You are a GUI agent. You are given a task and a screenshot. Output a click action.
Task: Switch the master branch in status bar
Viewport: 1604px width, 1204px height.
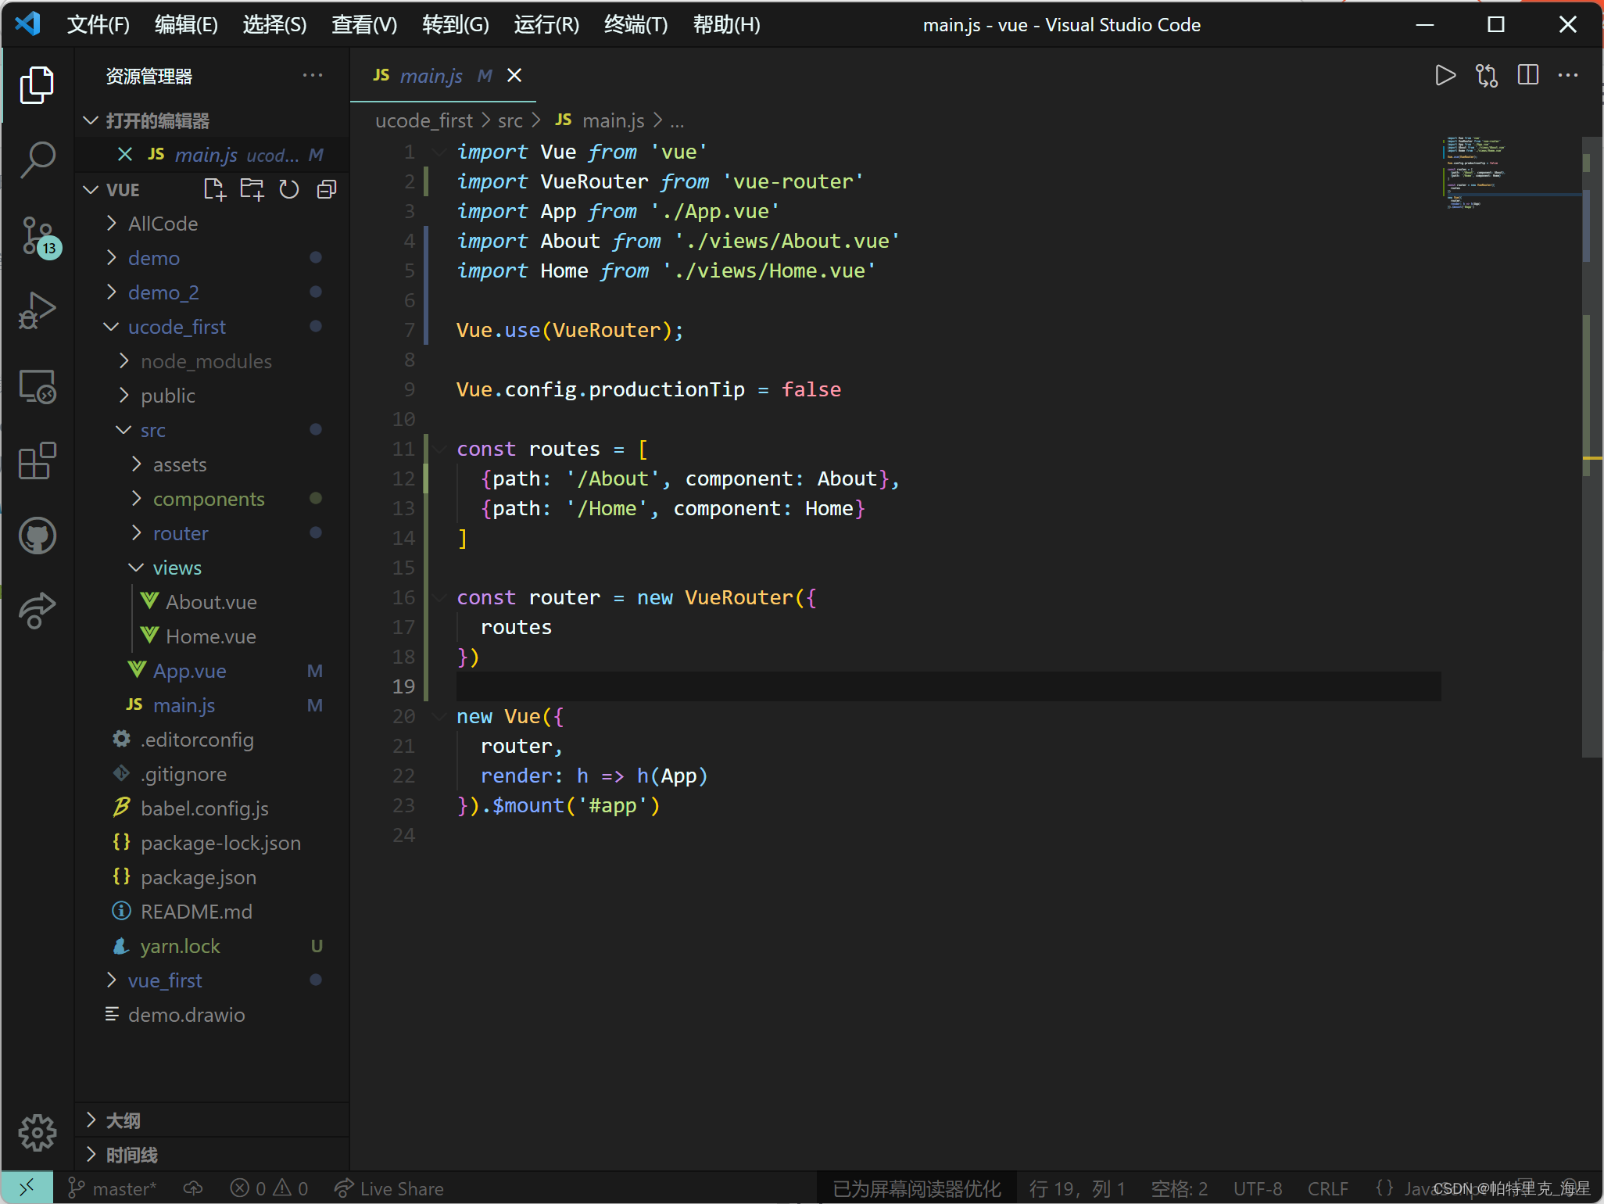(113, 1188)
